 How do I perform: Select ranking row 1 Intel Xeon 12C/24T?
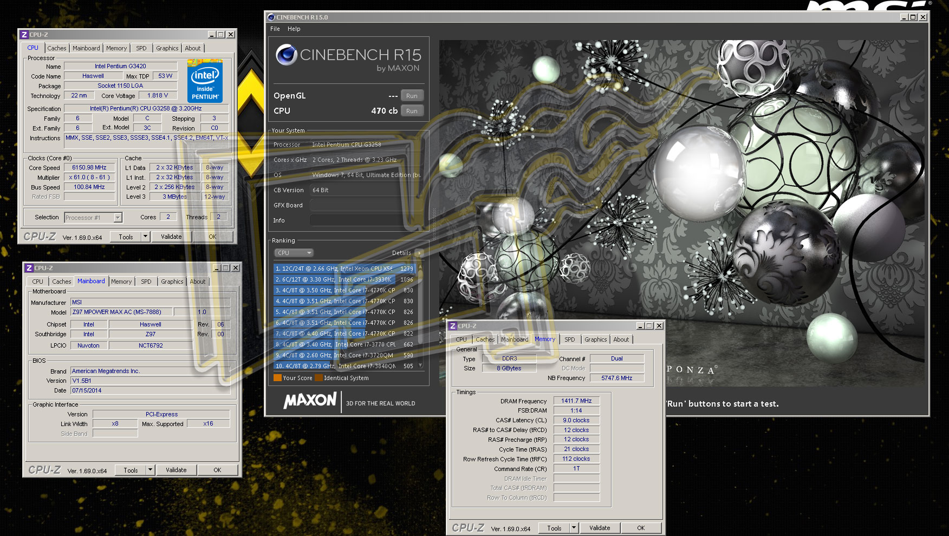[344, 269]
